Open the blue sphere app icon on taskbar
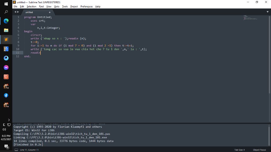Image resolution: width=271 pixels, height=152 pixels. click(x=6, y=58)
